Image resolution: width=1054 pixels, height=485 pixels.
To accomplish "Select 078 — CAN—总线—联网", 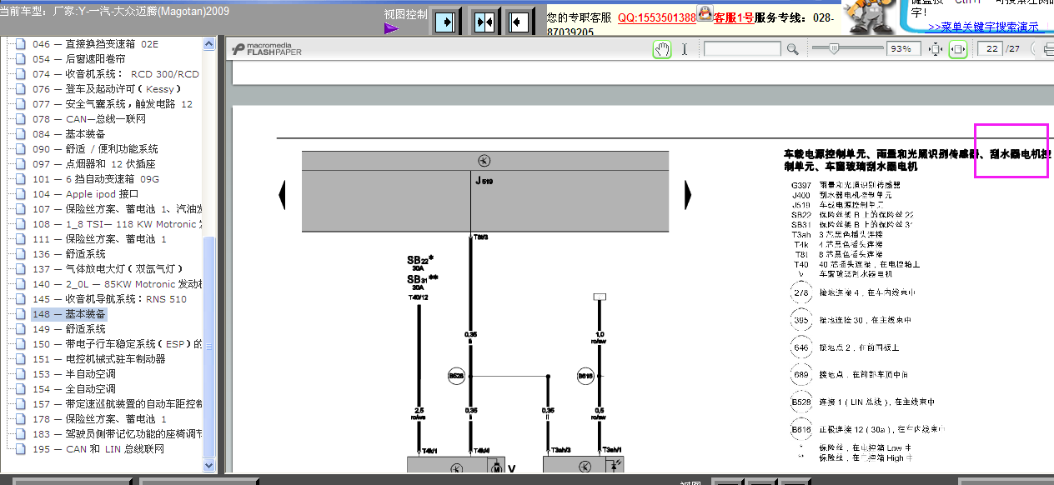I will coord(89,119).
